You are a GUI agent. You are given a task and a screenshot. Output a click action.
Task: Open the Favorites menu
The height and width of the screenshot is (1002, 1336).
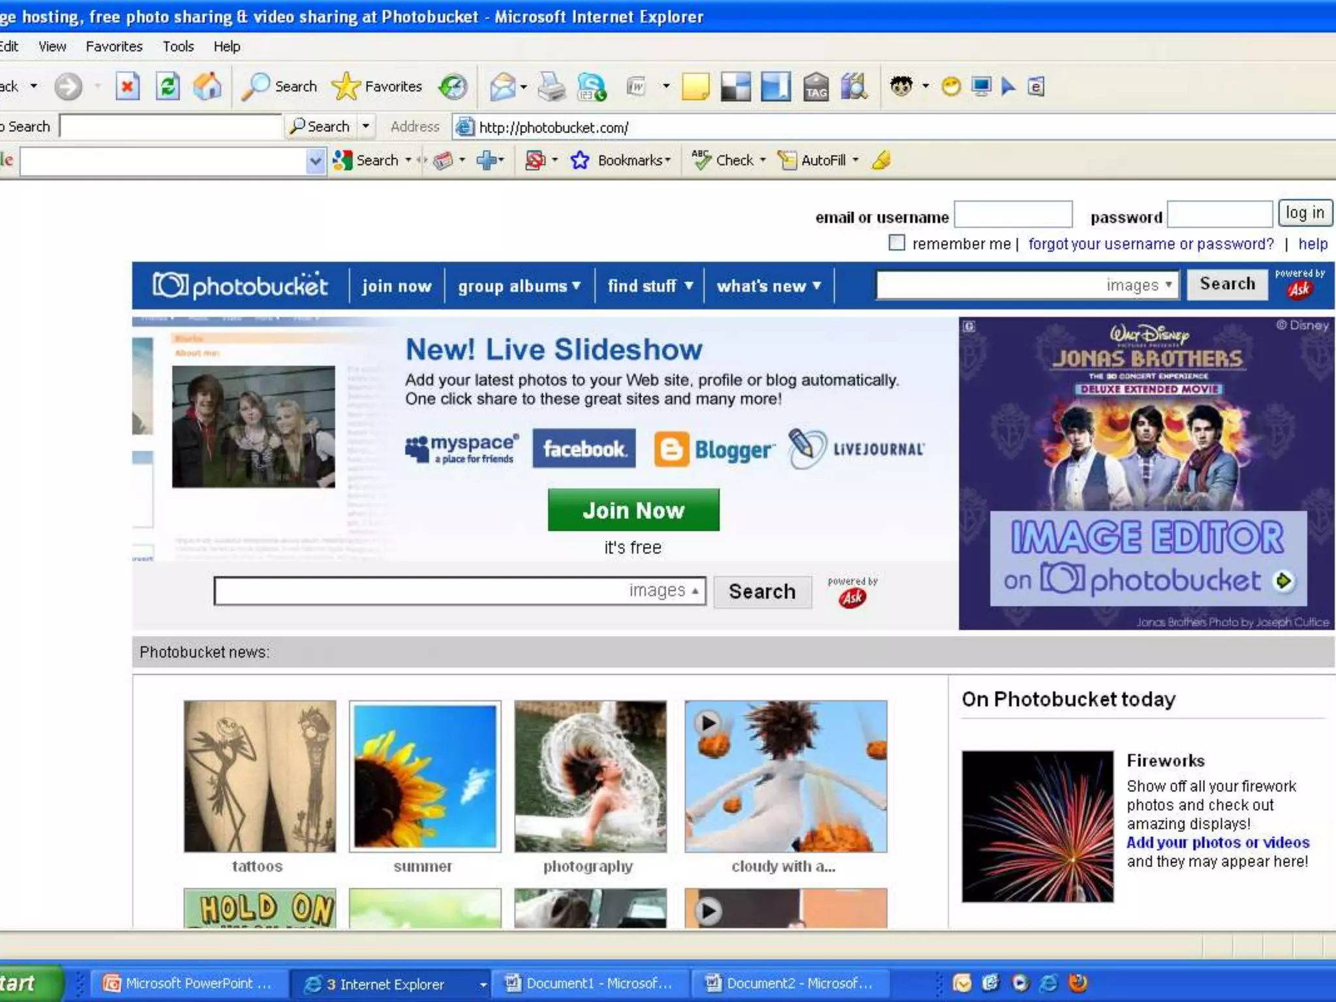click(114, 46)
